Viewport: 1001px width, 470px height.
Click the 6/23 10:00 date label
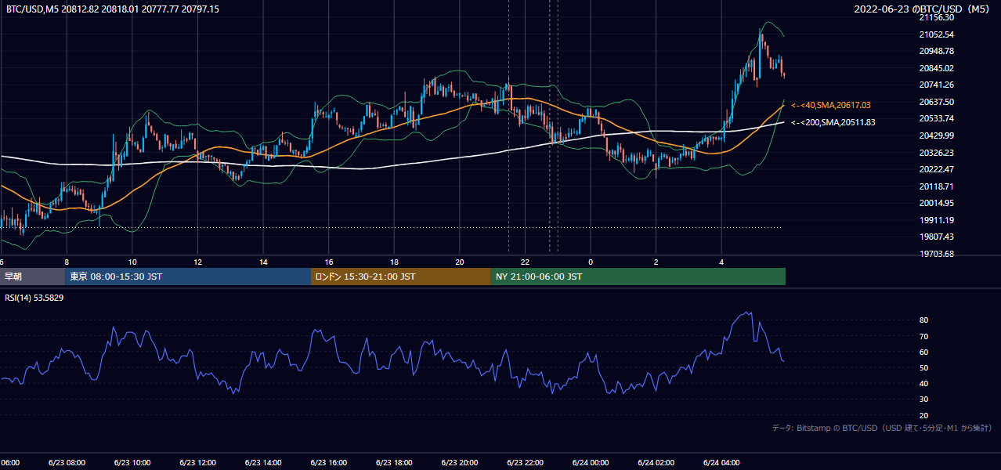tap(132, 463)
